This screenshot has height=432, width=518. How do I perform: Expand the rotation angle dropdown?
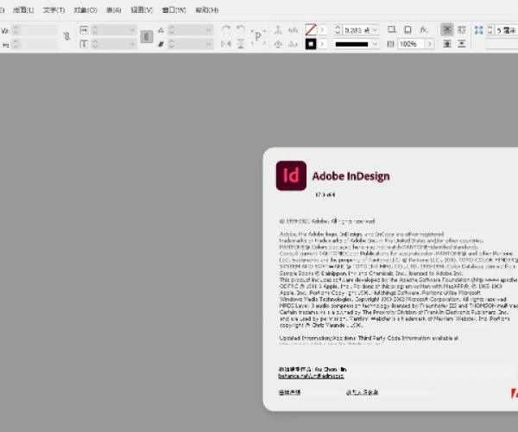point(208,30)
